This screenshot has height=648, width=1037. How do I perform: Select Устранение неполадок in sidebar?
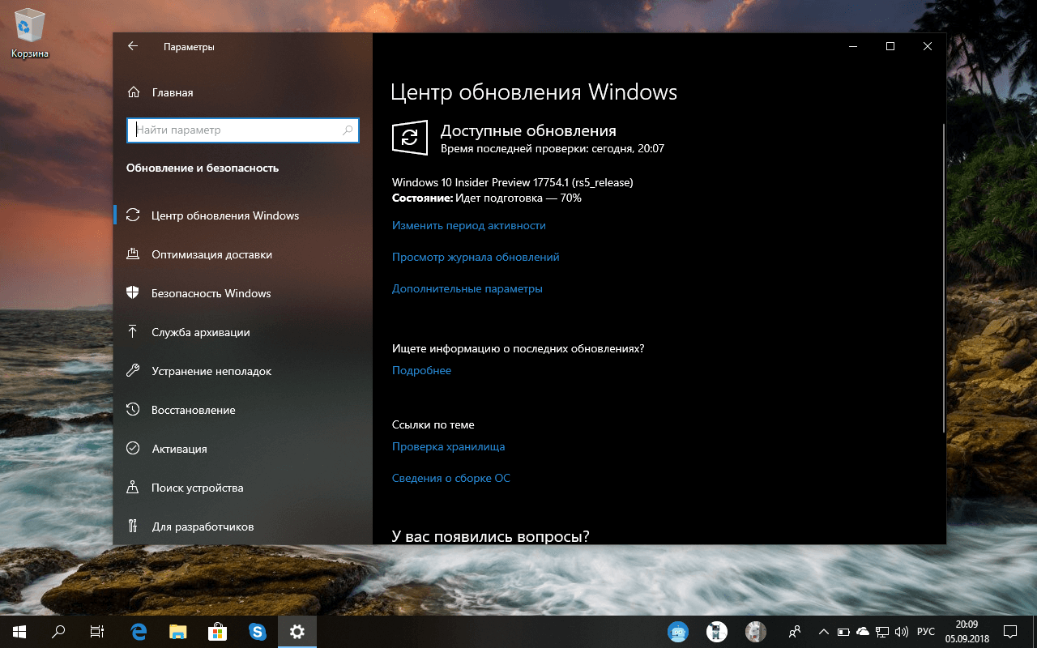(212, 371)
